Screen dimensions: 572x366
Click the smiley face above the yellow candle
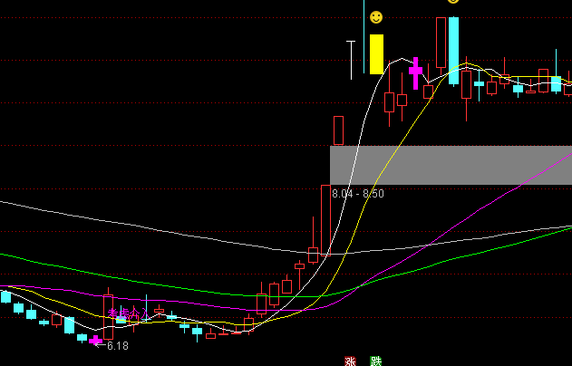pyautogui.click(x=375, y=17)
